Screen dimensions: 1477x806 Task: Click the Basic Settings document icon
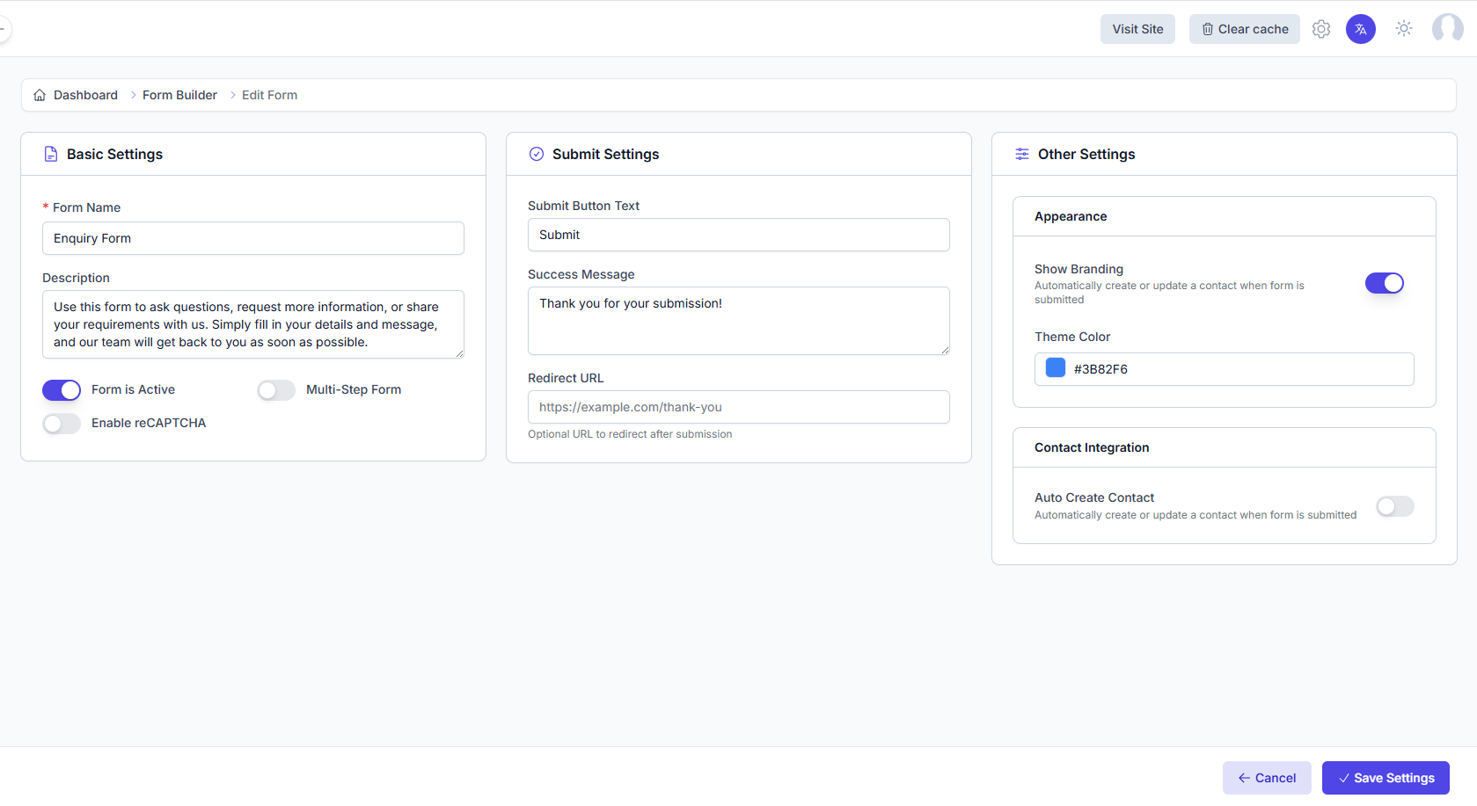pos(51,154)
